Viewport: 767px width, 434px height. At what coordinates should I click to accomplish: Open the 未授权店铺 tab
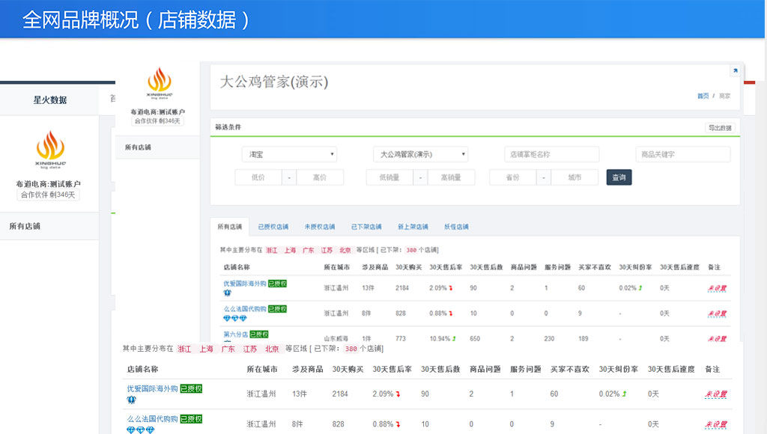tap(319, 227)
